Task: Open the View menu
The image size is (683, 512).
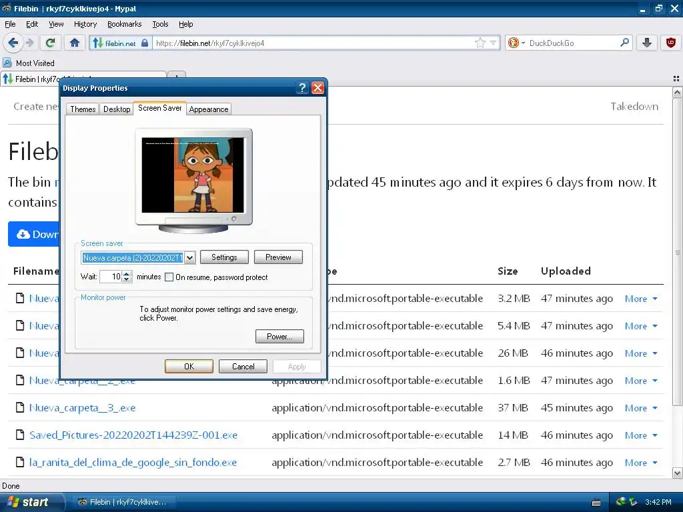Action: pos(56,24)
